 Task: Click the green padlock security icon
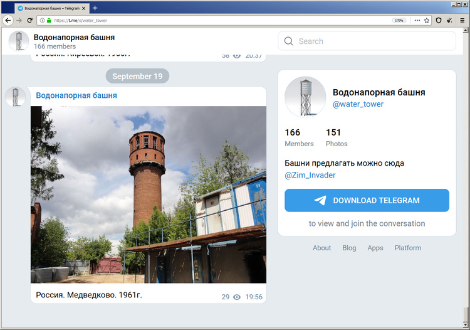click(x=49, y=21)
